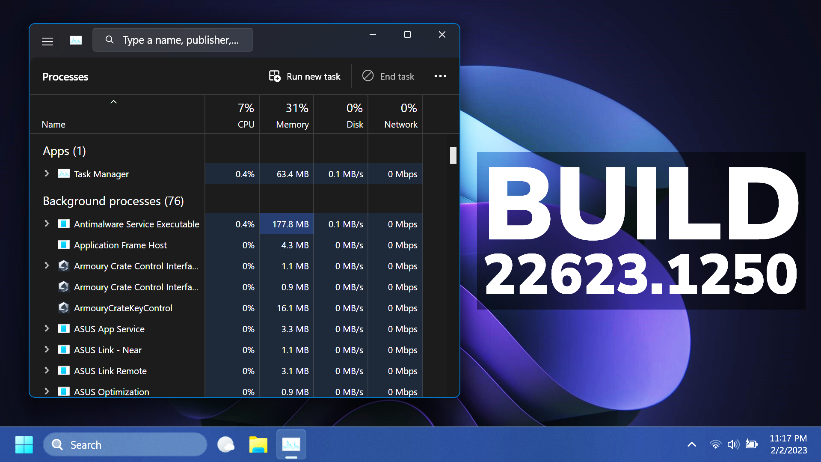This screenshot has height=462, width=821.
Task: Show hidden system tray icons
Action: click(691, 444)
